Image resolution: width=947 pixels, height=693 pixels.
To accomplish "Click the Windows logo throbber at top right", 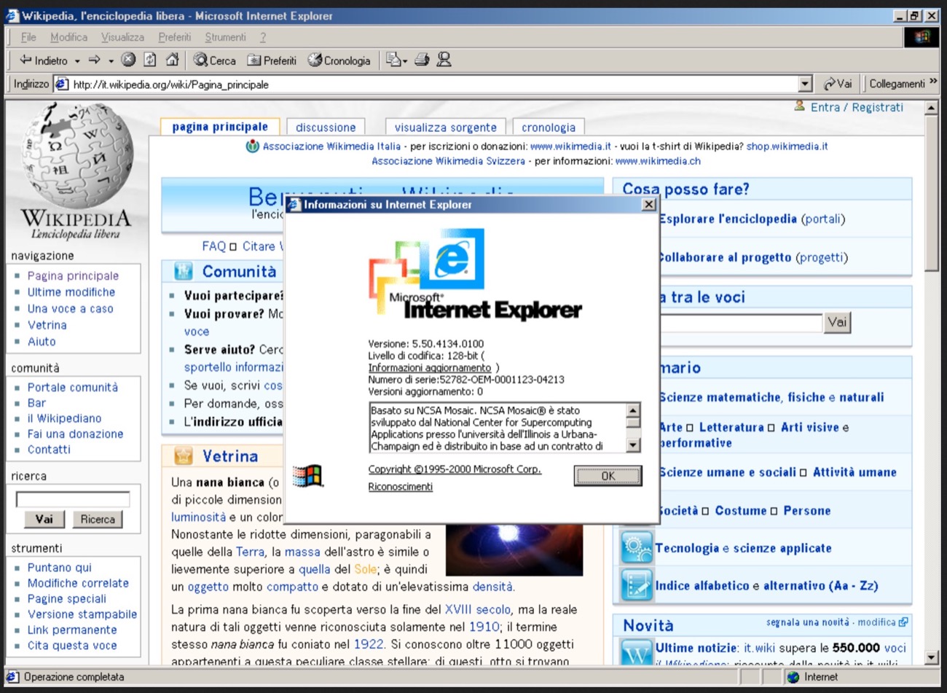I will coord(922,37).
